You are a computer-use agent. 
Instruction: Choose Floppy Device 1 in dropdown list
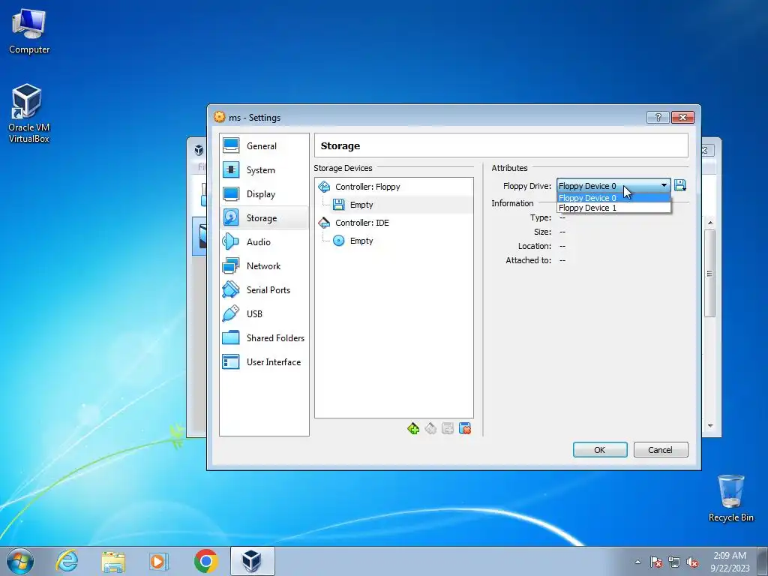pos(613,208)
